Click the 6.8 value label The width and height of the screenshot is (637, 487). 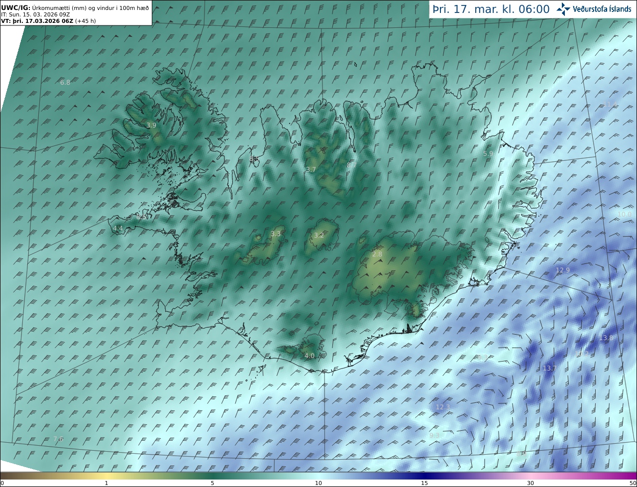click(x=65, y=82)
